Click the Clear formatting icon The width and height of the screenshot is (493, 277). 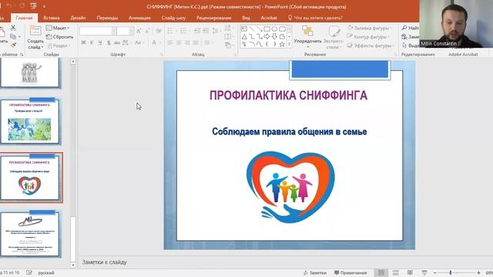point(158,31)
